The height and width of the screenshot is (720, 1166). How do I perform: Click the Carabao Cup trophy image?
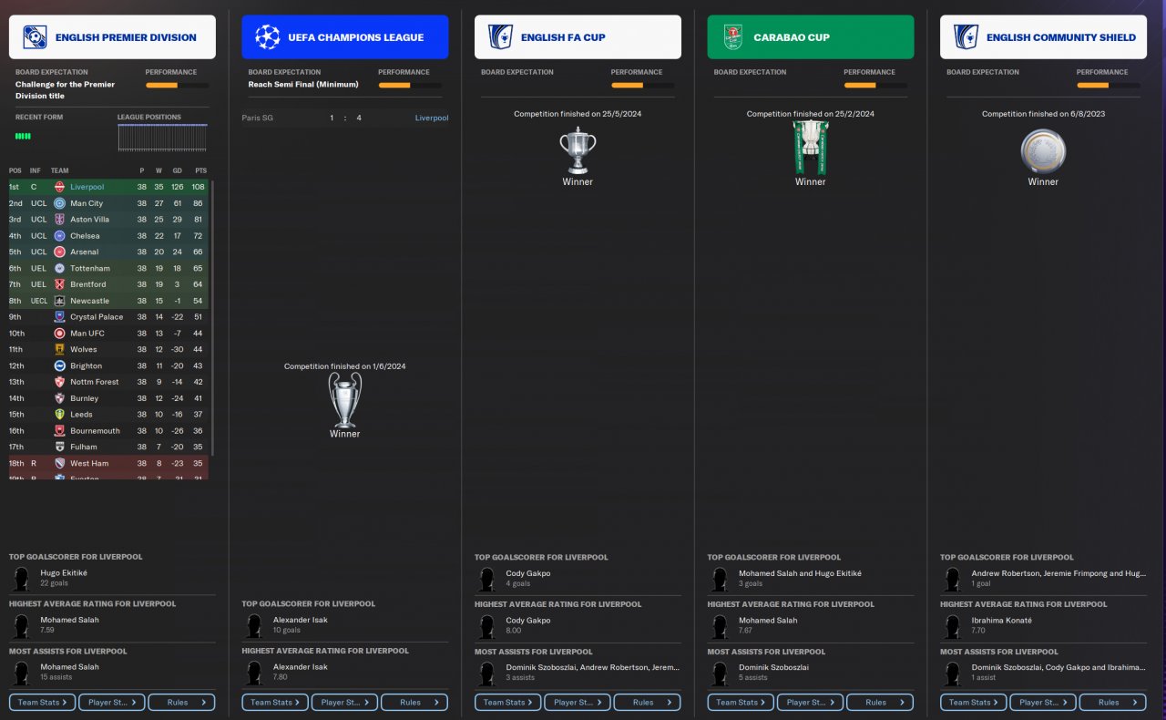[x=810, y=146]
